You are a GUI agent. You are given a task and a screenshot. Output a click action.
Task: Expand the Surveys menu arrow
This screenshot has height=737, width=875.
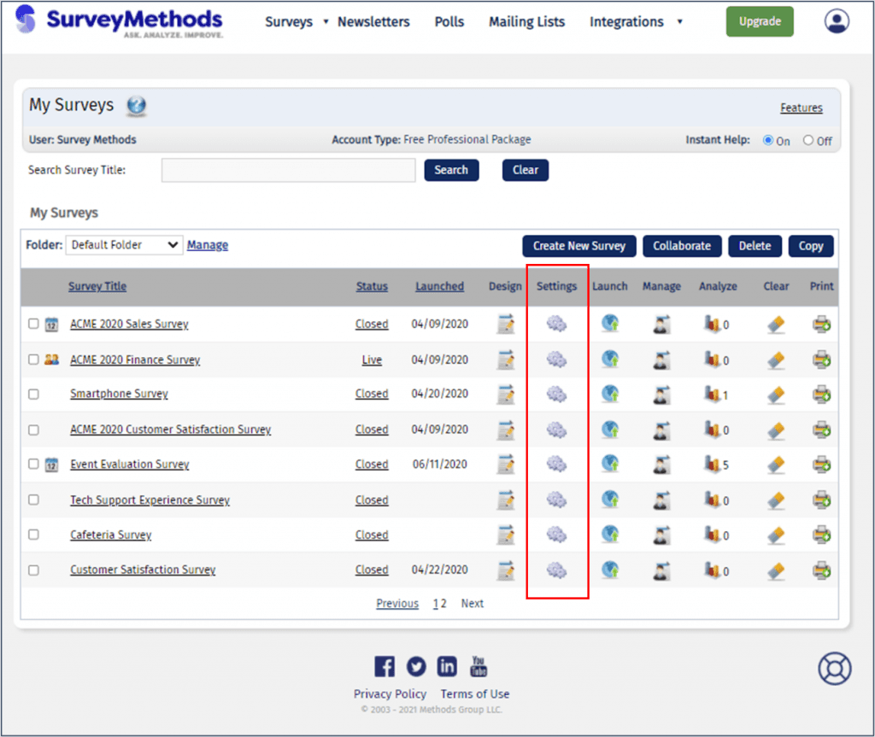tap(326, 21)
